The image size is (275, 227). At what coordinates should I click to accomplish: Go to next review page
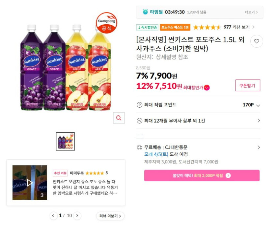point(77,216)
